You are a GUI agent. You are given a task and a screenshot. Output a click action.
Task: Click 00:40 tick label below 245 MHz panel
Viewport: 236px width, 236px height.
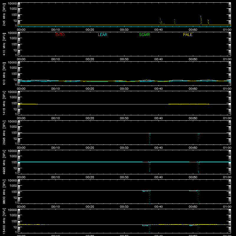click(x=158, y=30)
